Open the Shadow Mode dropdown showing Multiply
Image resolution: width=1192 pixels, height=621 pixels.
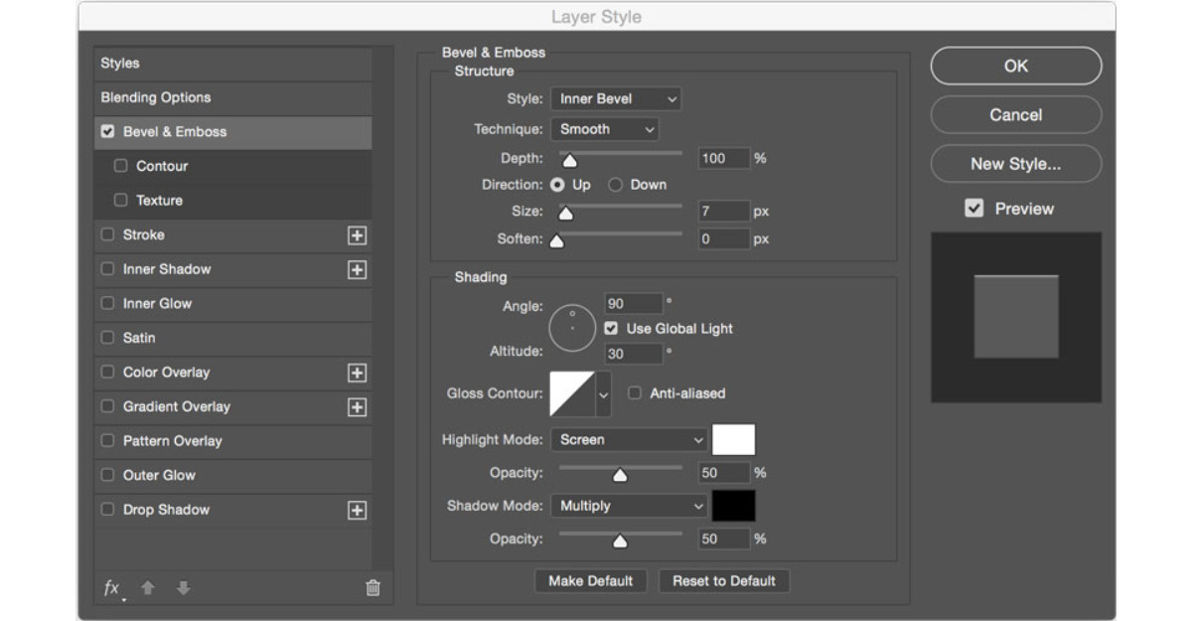pyautogui.click(x=629, y=506)
